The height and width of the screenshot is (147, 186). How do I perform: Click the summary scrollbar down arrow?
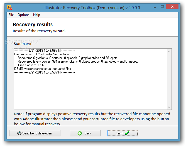click(169, 107)
